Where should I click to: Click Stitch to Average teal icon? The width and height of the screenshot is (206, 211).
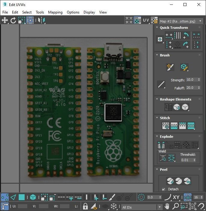(x=174, y=126)
